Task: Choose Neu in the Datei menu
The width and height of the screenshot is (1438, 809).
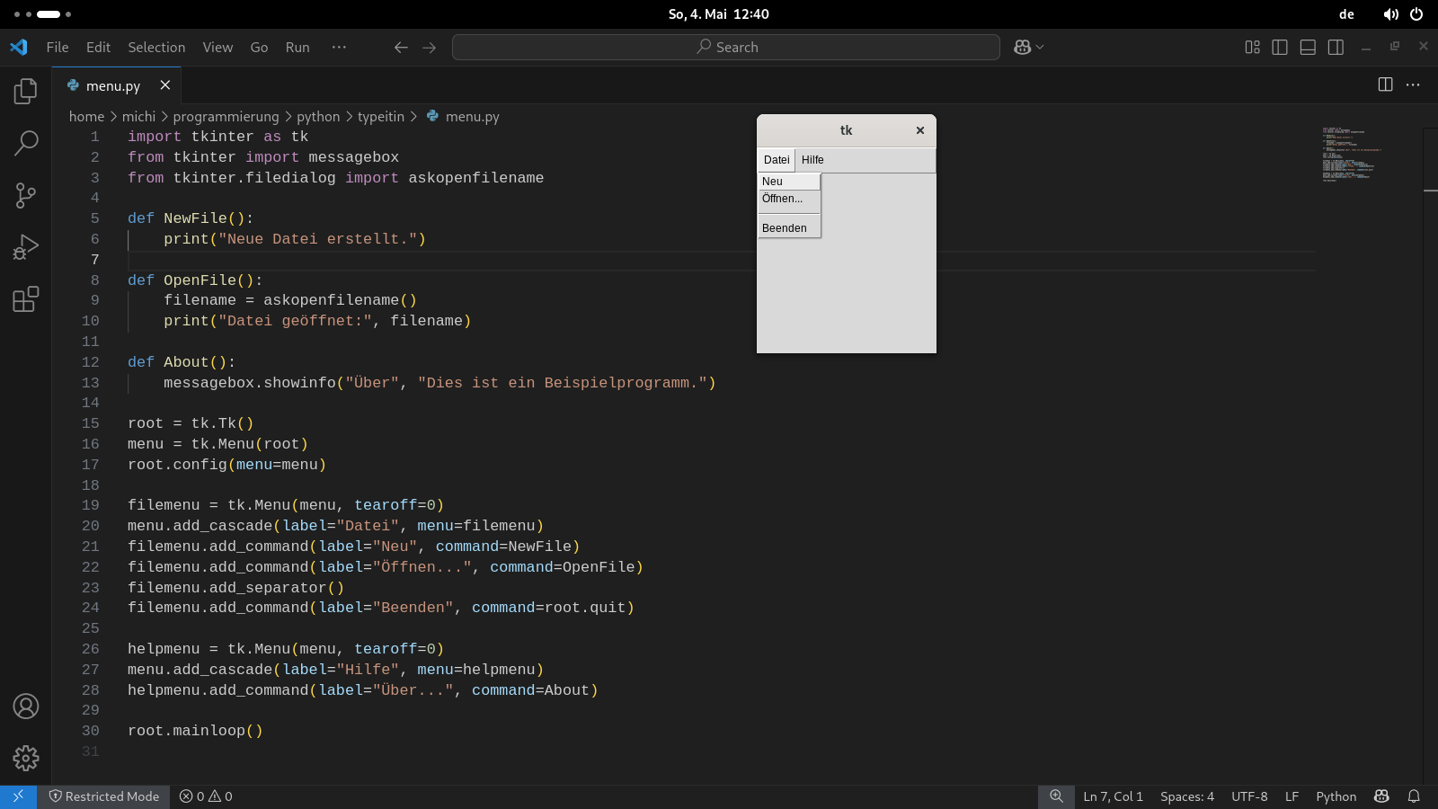Action: click(x=789, y=182)
